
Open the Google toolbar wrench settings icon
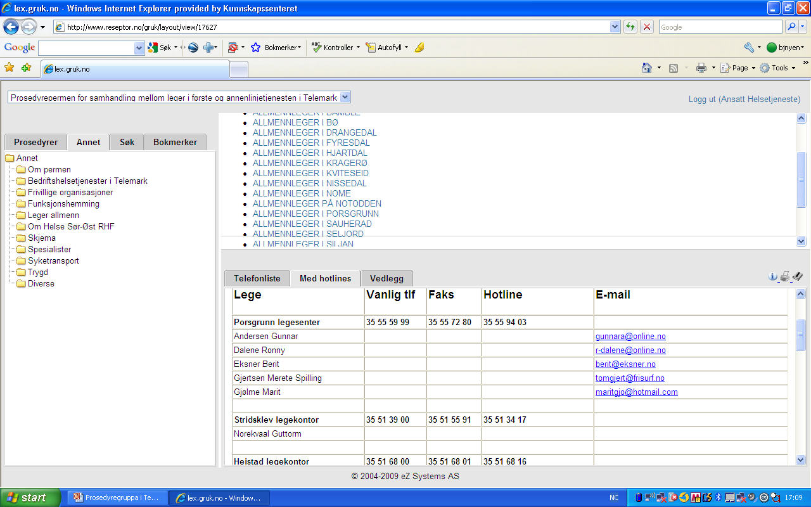click(749, 48)
